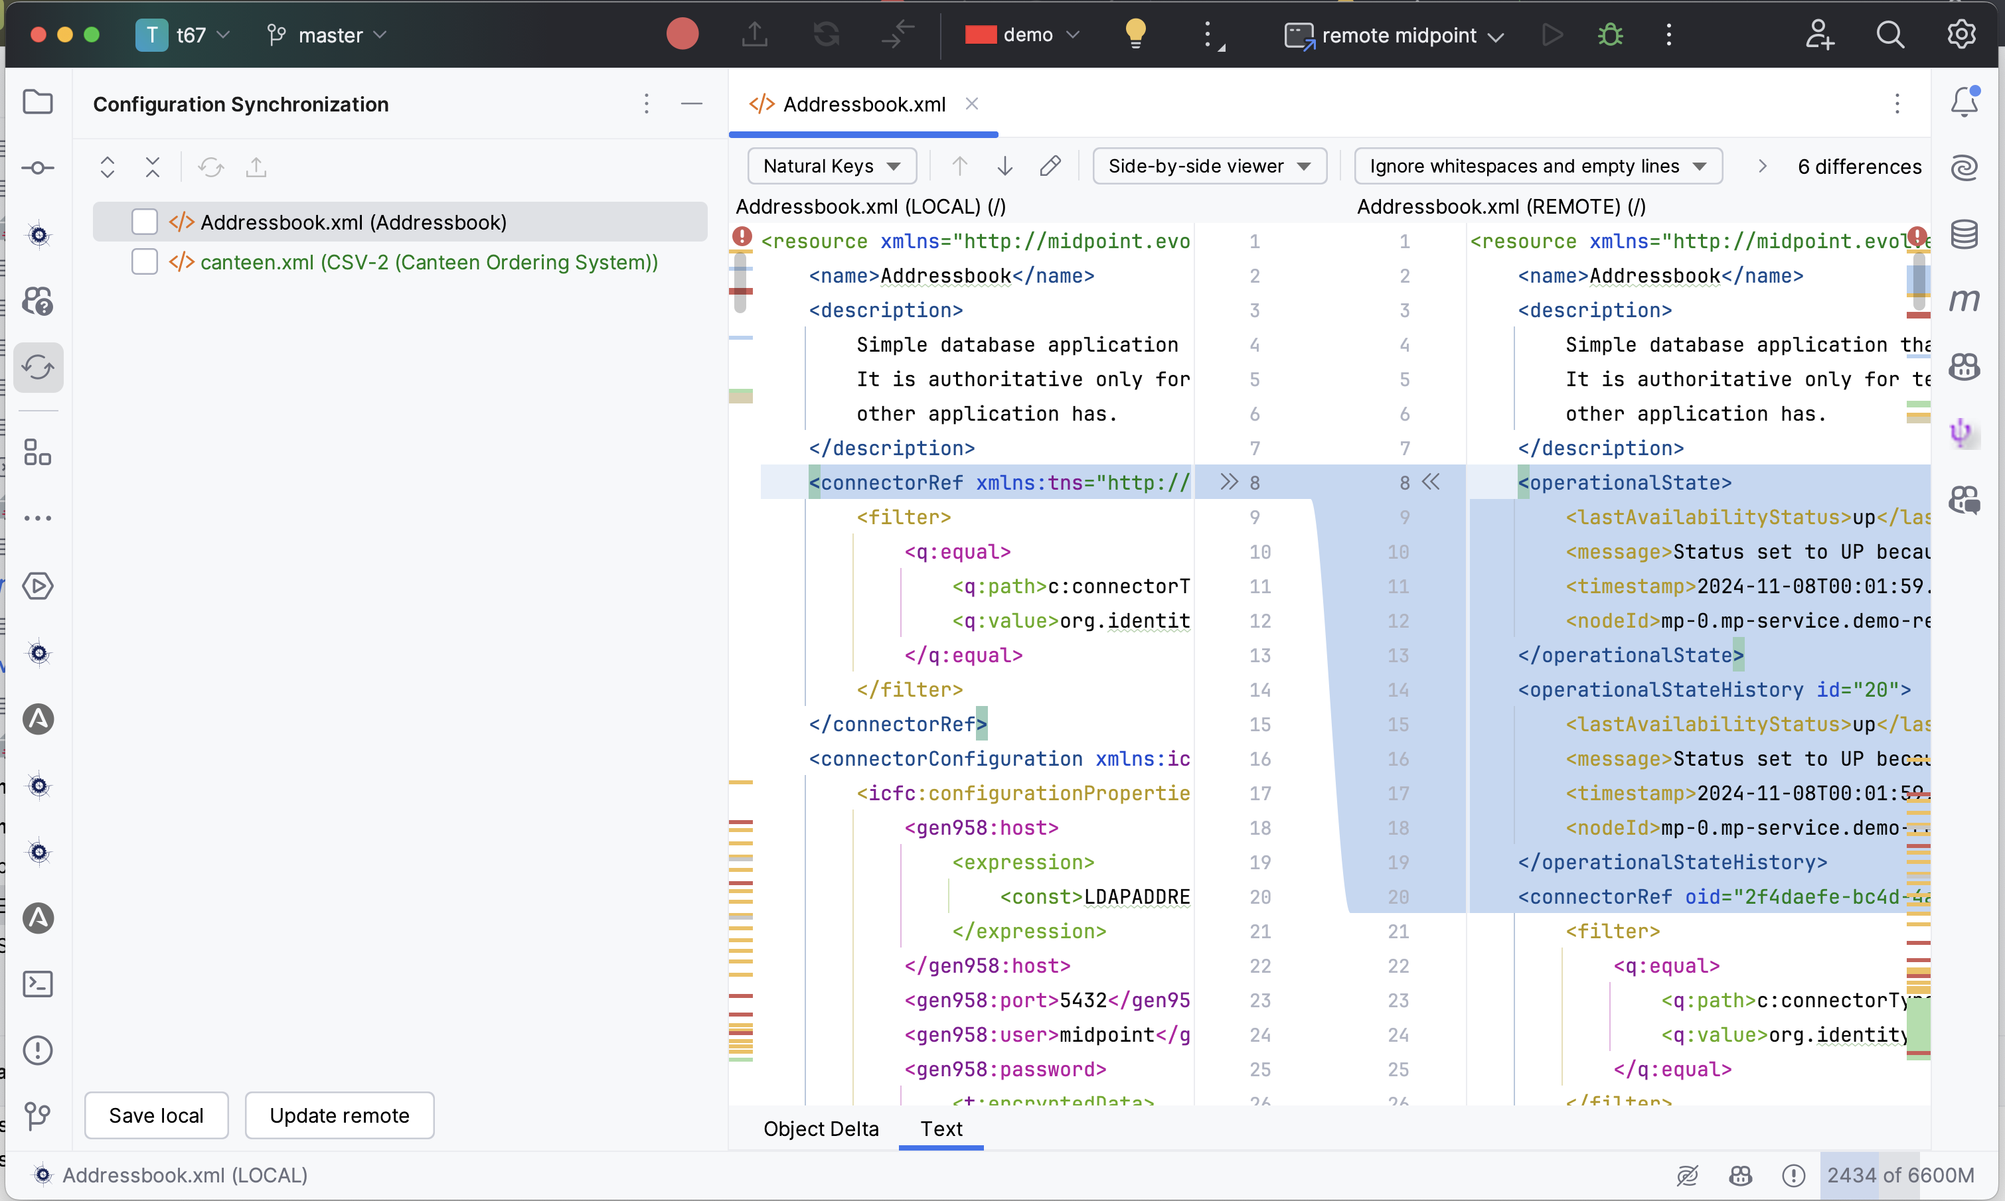The image size is (2005, 1201).
Task: Open the Ignore whitespaces and empty lines dropdown
Action: 1537,166
